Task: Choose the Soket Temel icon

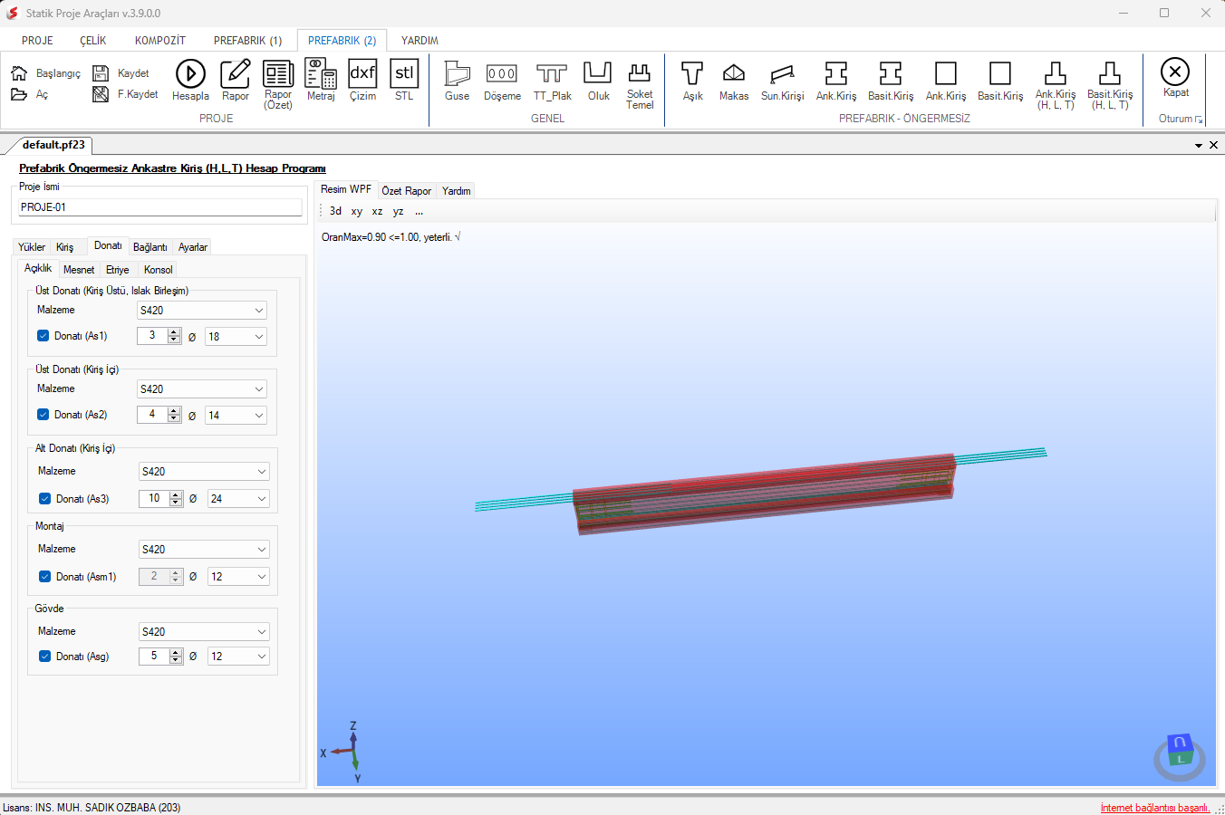Action: click(x=640, y=85)
